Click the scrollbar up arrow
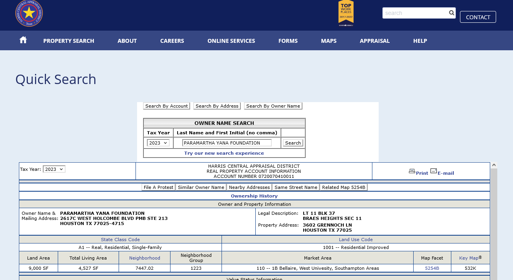This screenshot has width=513, height=280. click(x=494, y=165)
